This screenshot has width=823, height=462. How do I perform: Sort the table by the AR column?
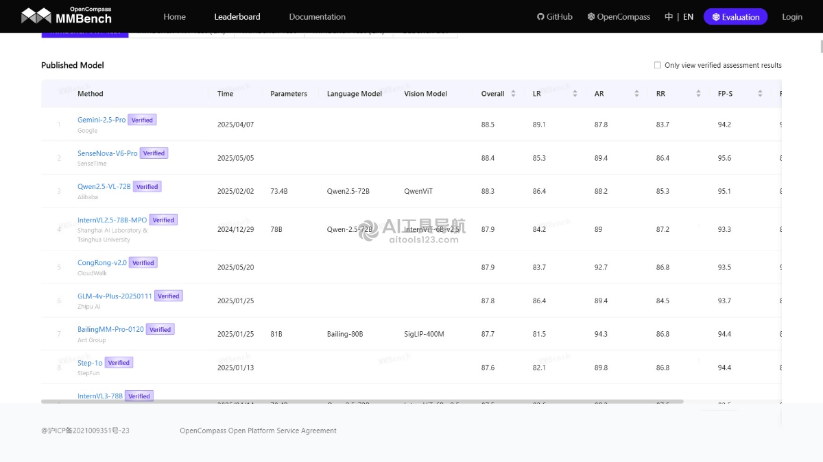[636, 94]
